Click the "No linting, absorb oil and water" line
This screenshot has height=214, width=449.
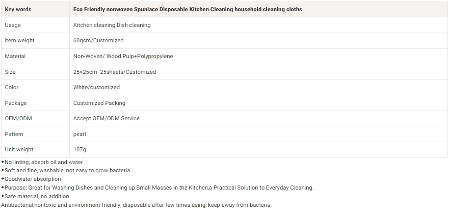click(x=43, y=162)
